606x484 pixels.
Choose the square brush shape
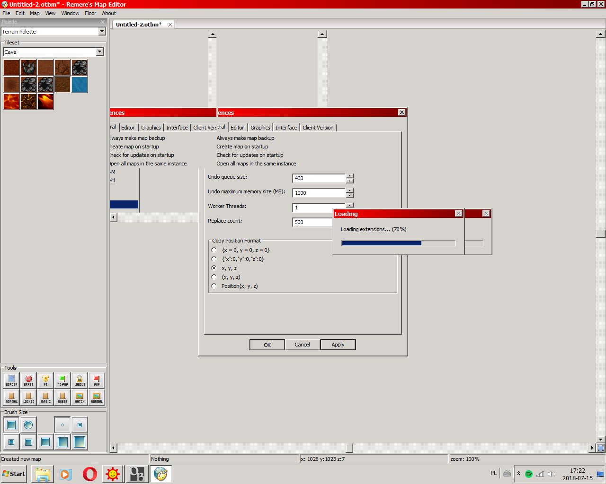coord(11,425)
